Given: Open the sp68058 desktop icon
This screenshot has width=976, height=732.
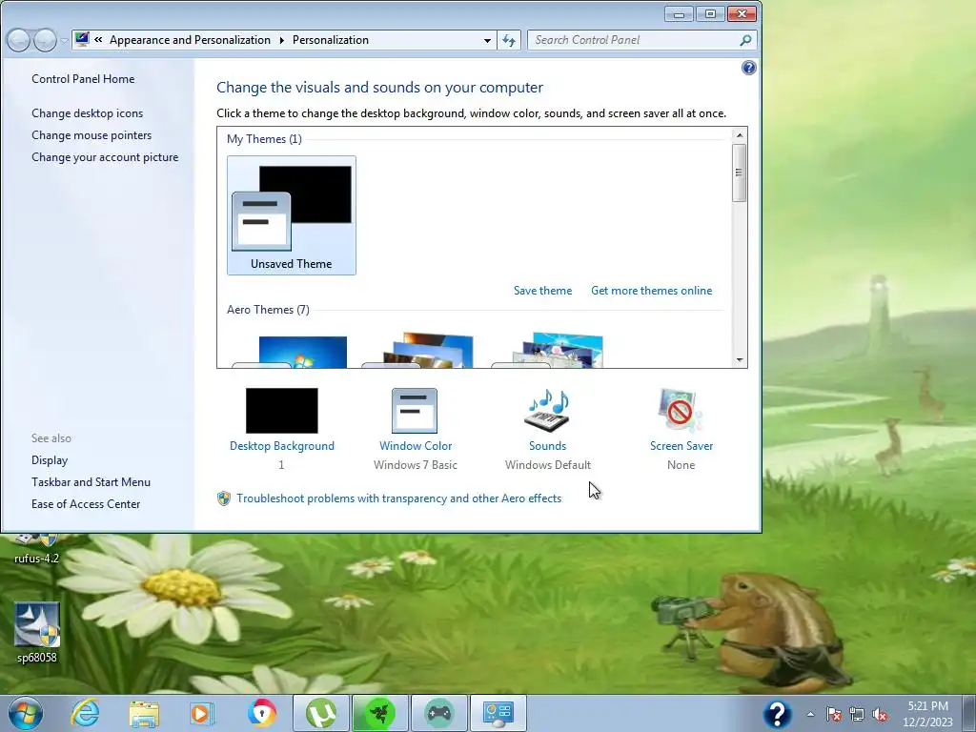Looking at the screenshot, I should click(x=37, y=632).
